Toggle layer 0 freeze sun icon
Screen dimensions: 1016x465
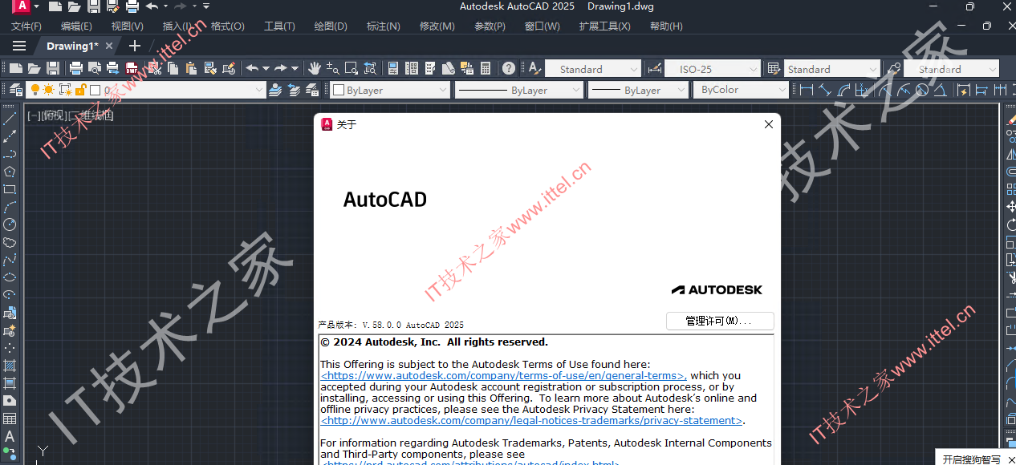coord(49,90)
